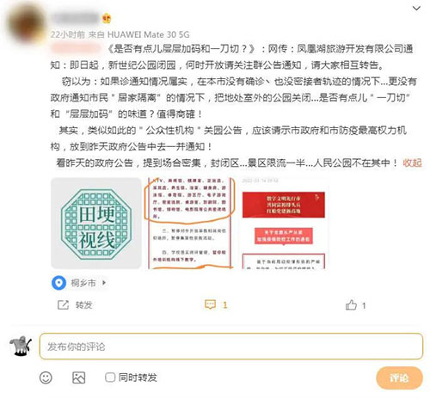Open the orange-circled notice image
This screenshot has height=399, width=430.
(191, 224)
